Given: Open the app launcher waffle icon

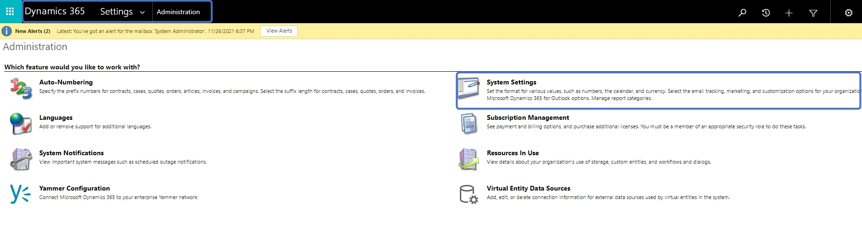Looking at the screenshot, I should coord(10,11).
